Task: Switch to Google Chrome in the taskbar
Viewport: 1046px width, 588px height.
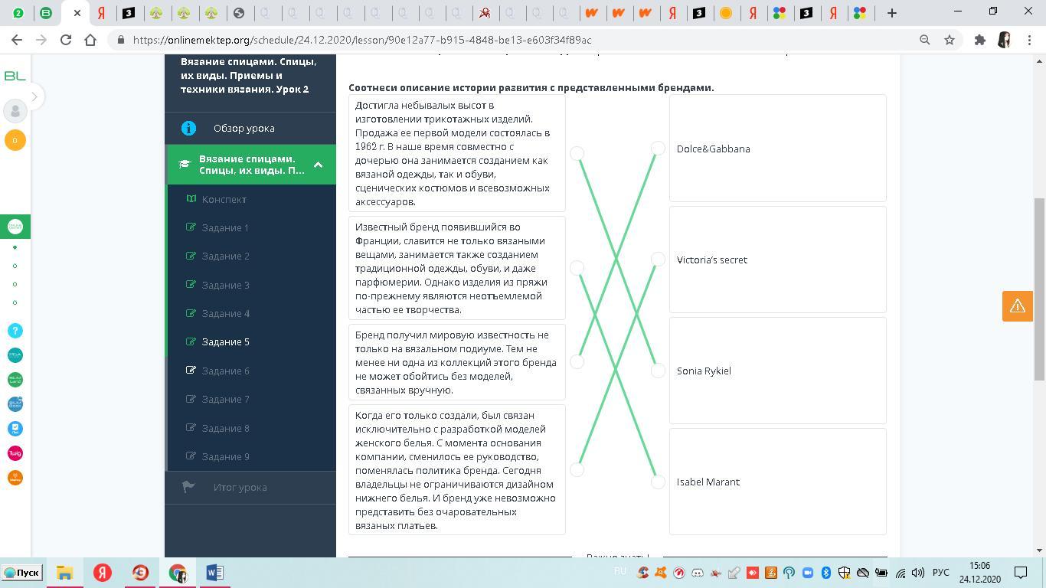Action: click(x=177, y=573)
